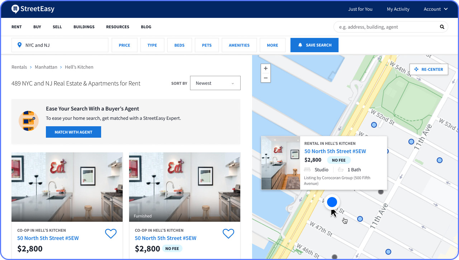Click the SAVE SEARCH button
This screenshot has height=260, width=459.
(x=314, y=45)
